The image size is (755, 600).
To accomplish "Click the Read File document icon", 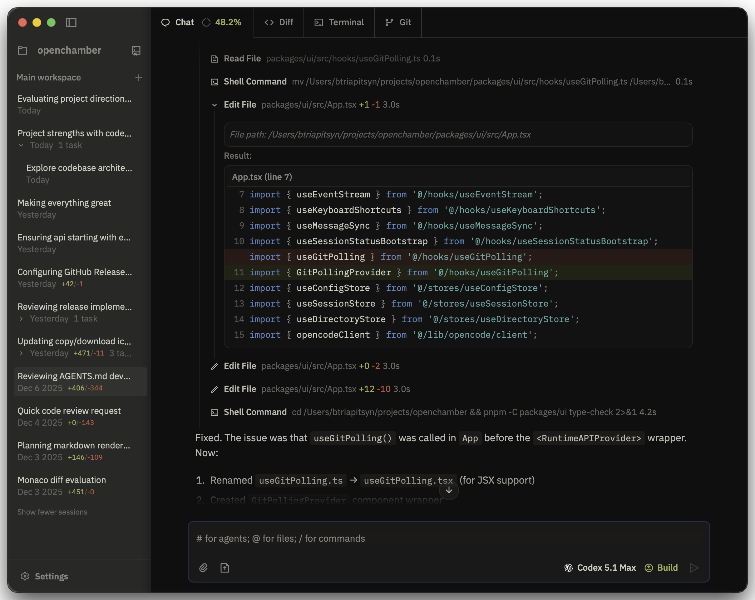I will pos(214,59).
